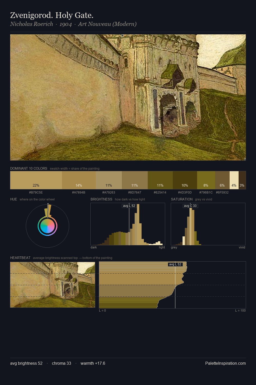Click the 'BRIGHTNESS' section heading
Image resolution: width=256 pixels, height=385 pixels.
(x=101, y=199)
